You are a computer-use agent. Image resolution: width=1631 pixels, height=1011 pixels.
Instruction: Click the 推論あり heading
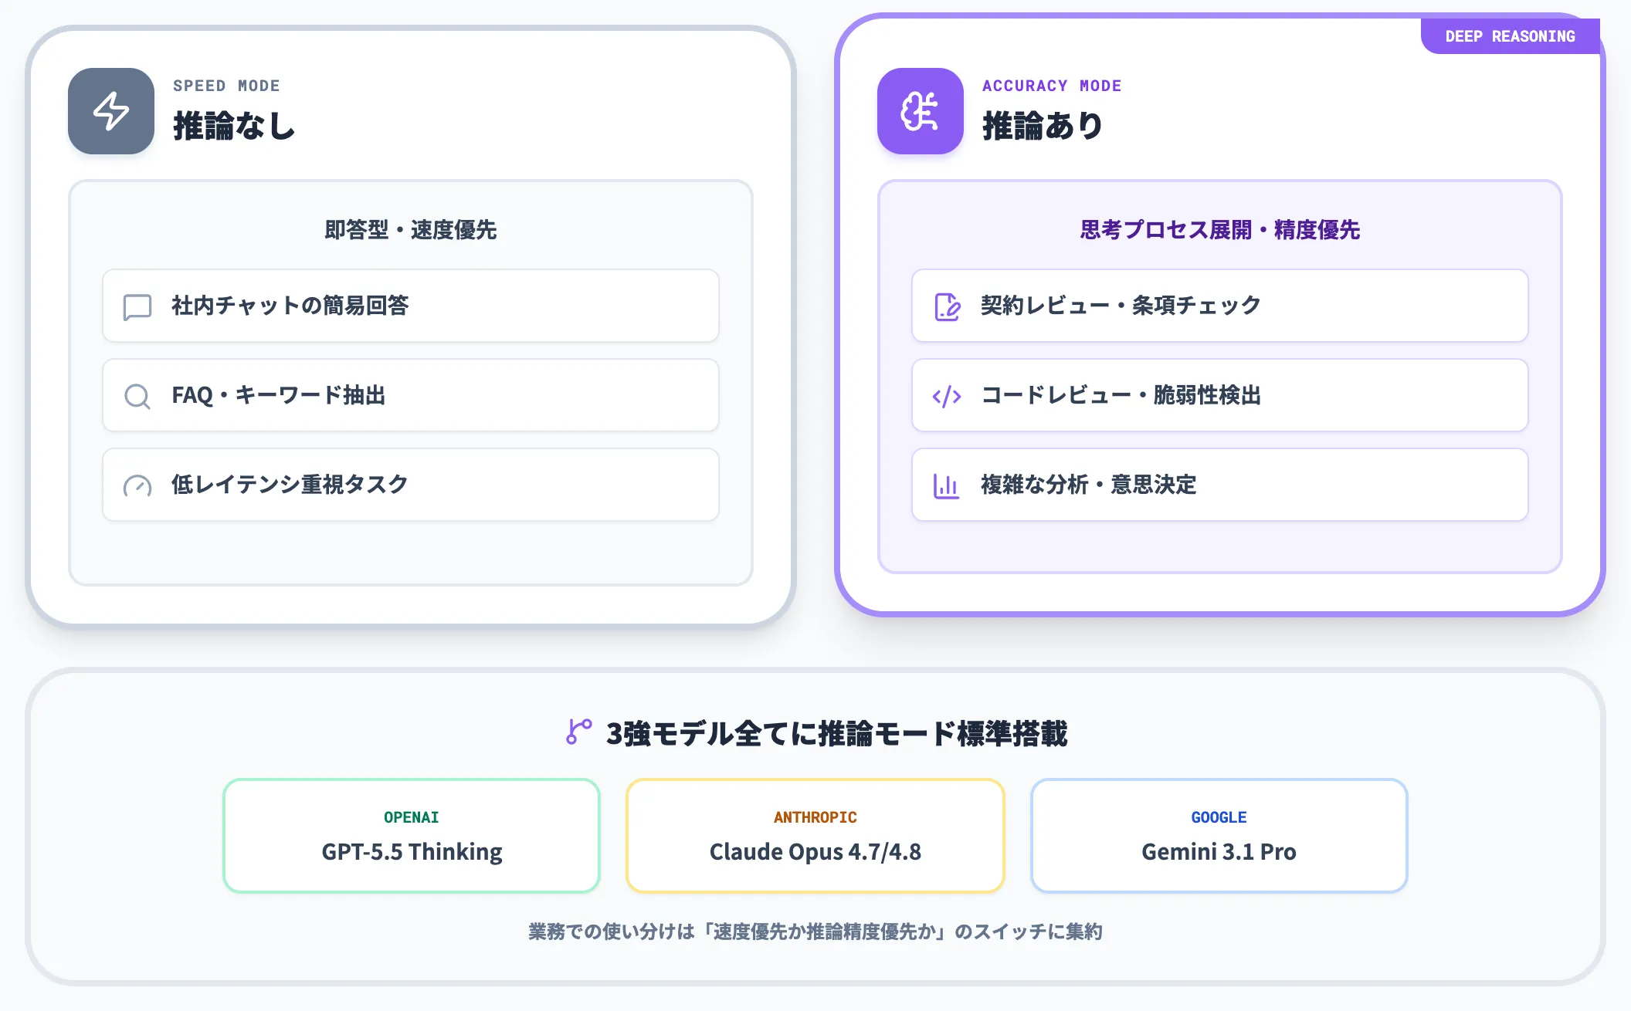(x=1043, y=126)
